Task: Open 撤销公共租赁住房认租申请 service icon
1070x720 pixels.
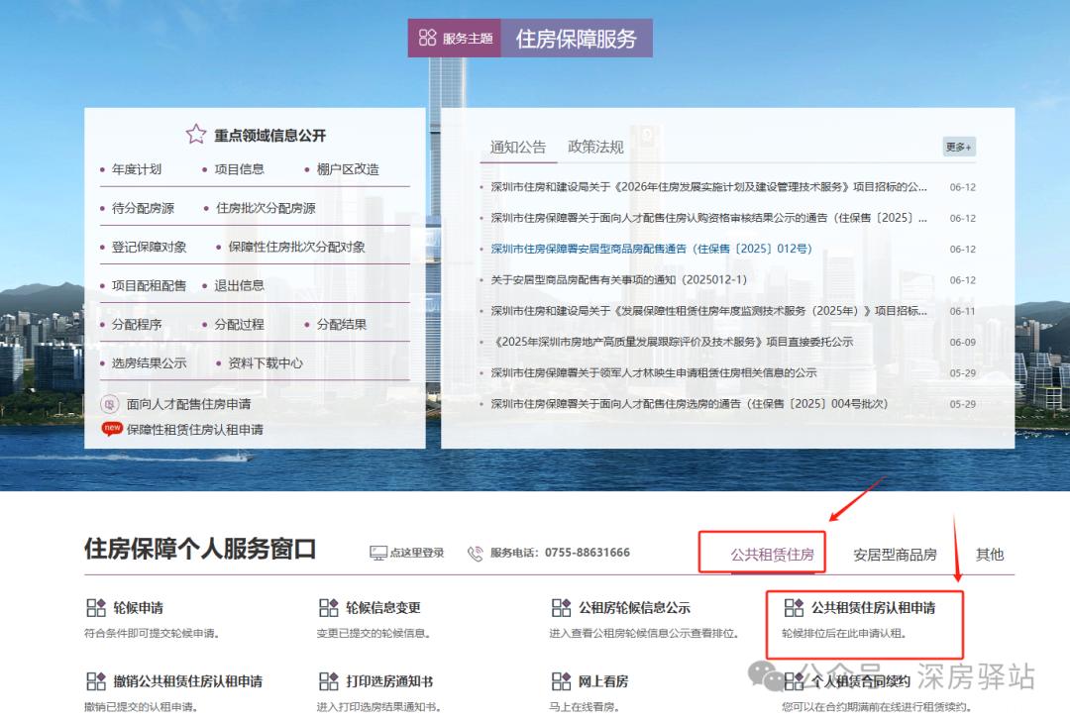Action: point(96,680)
